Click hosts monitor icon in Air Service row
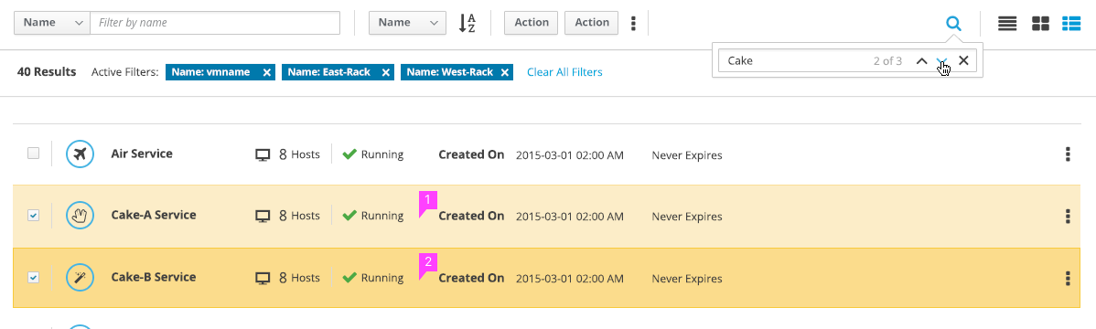The height and width of the screenshot is (329, 1096). (263, 155)
